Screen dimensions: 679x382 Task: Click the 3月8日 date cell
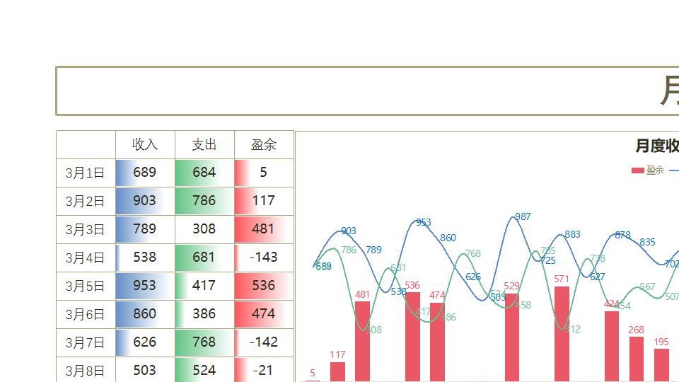click(x=86, y=370)
